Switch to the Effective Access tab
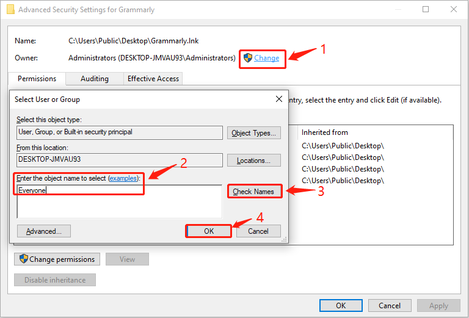This screenshot has width=469, height=318. (x=153, y=79)
